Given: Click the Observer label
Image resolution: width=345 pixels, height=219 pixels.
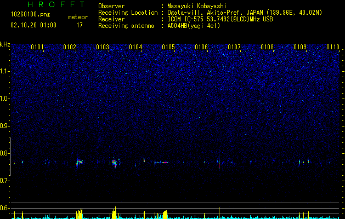Looking at the screenshot, I should pos(111,6).
